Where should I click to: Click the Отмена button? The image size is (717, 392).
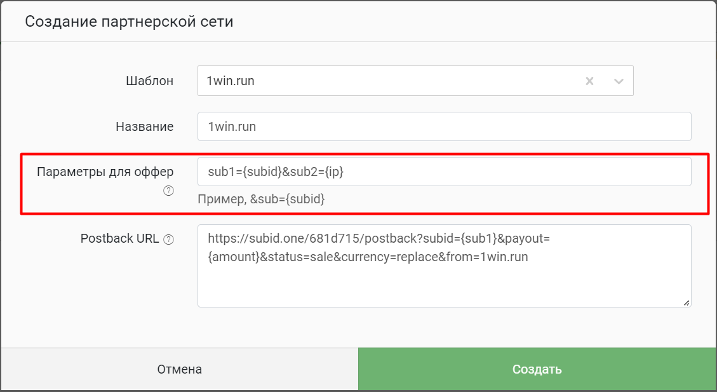179,369
